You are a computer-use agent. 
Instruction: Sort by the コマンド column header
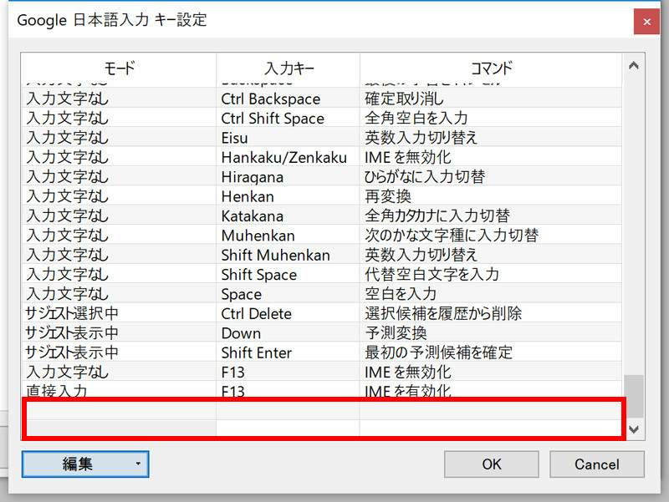491,68
